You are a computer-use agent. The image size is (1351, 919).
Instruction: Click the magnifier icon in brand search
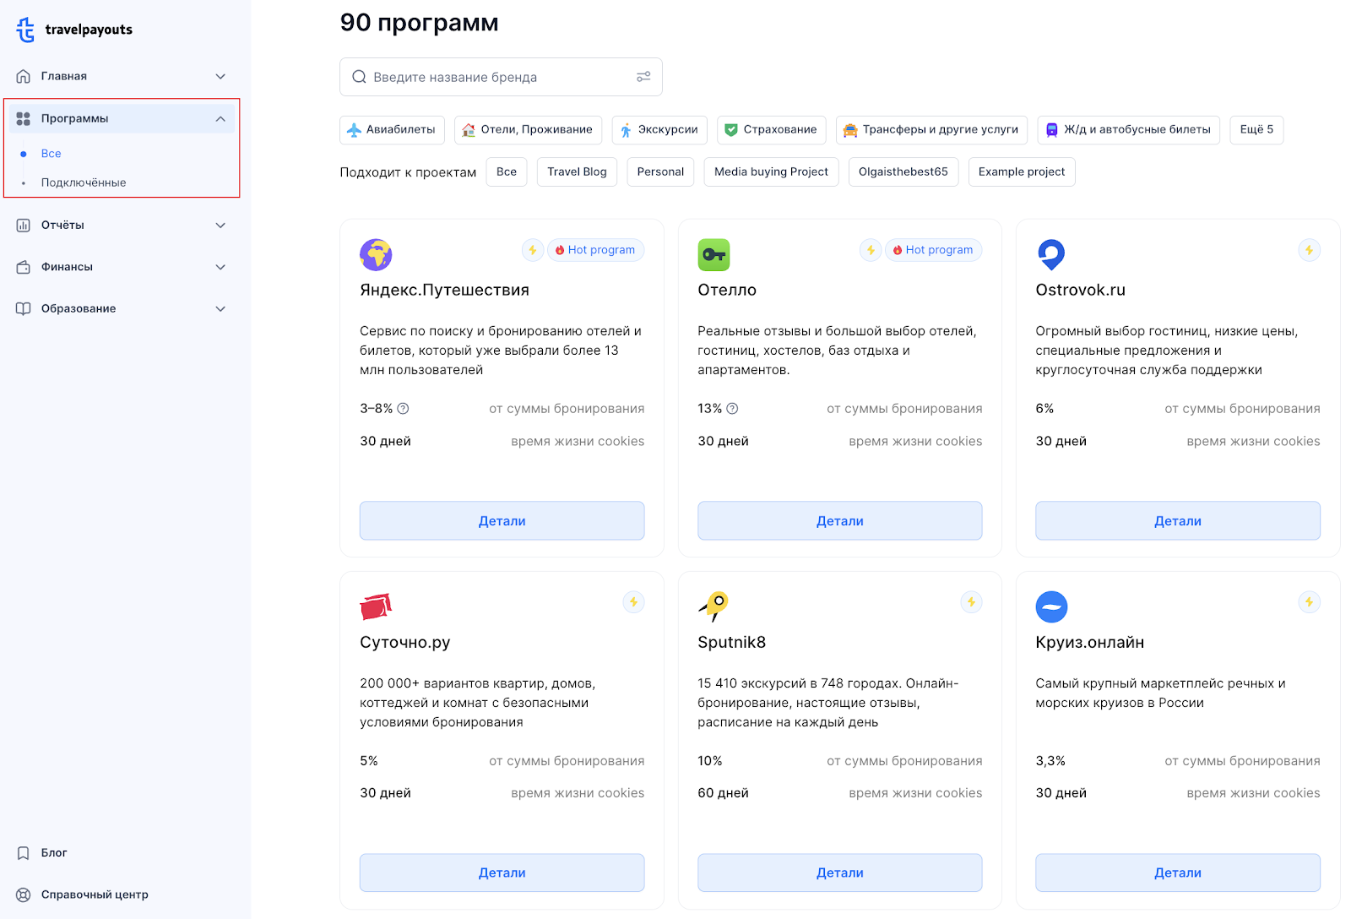pyautogui.click(x=359, y=77)
